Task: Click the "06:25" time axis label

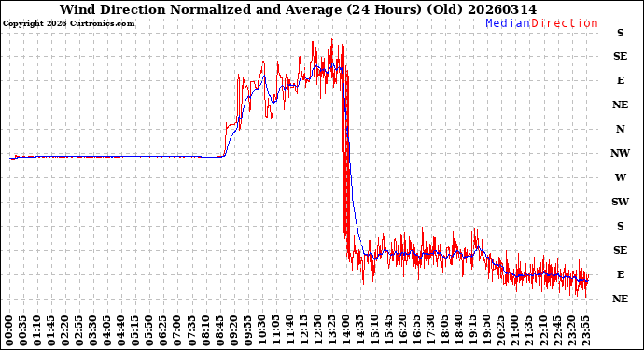Action: tap(163, 331)
